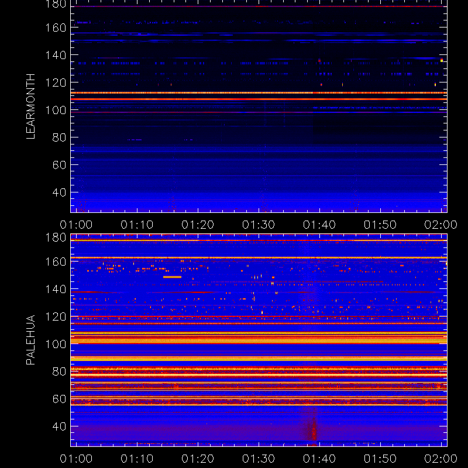The image size is (468, 468).
Task: Select the 140 tick label on Palehua plot
Action: click(56, 289)
